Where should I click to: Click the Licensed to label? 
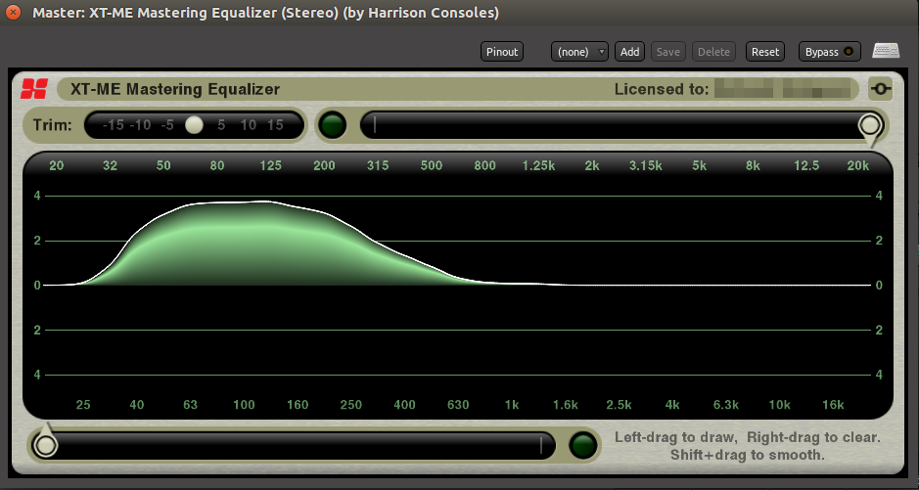662,89
